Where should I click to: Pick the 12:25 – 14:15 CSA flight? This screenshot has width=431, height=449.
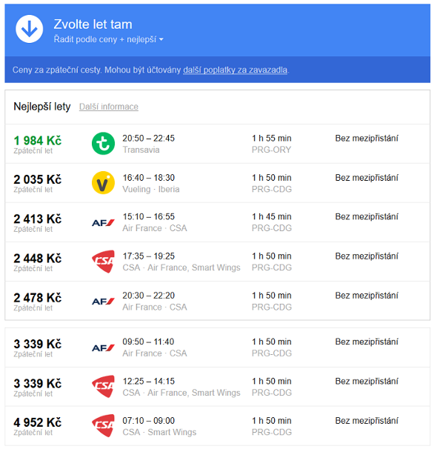point(218,387)
